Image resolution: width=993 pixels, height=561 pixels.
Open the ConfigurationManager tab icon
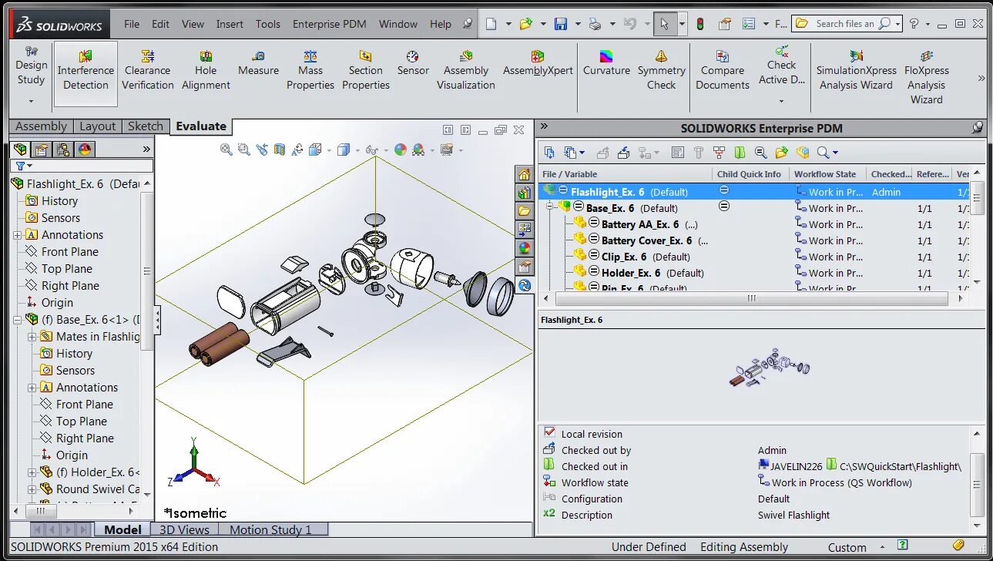(x=63, y=149)
